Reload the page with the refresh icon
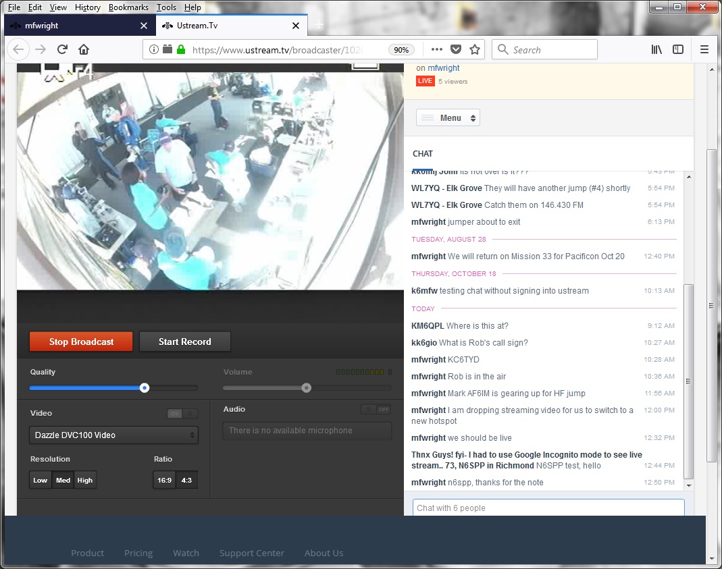 point(62,49)
